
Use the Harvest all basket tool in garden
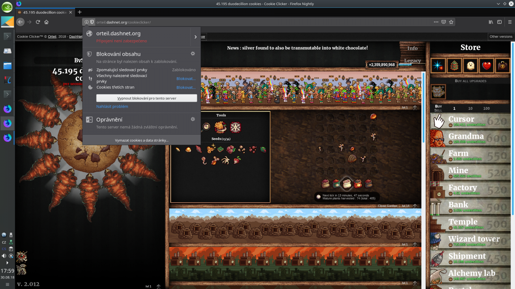coord(220,127)
